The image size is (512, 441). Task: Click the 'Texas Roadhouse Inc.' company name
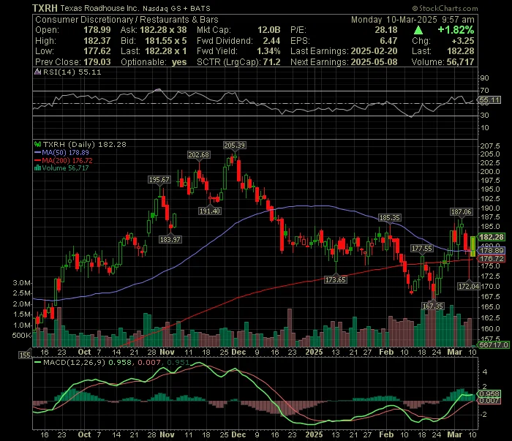[x=99, y=9]
